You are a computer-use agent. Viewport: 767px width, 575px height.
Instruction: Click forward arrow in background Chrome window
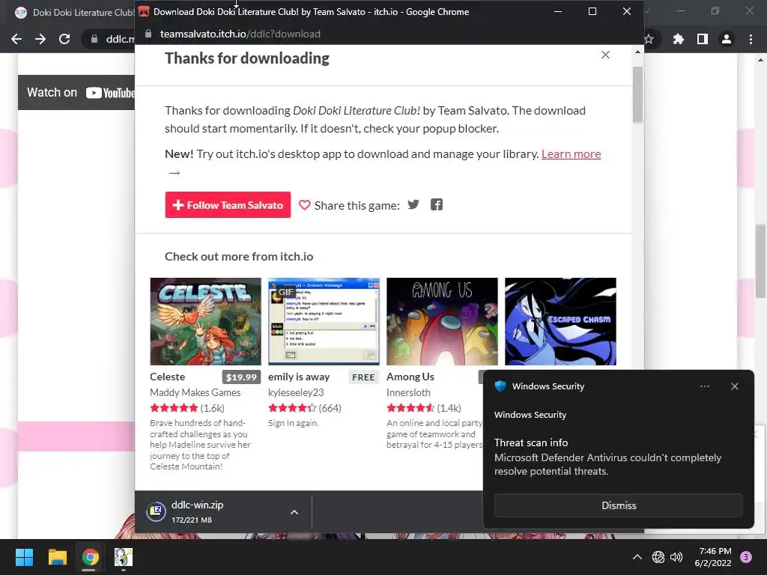(40, 39)
